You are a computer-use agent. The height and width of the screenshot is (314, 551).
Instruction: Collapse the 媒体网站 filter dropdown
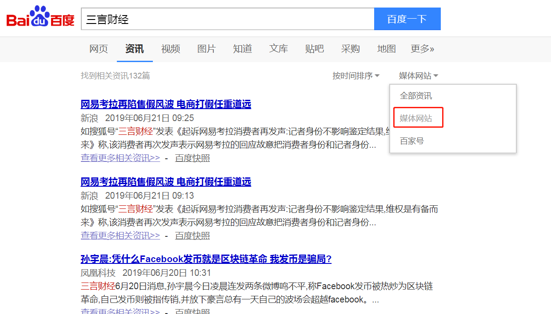(x=419, y=76)
